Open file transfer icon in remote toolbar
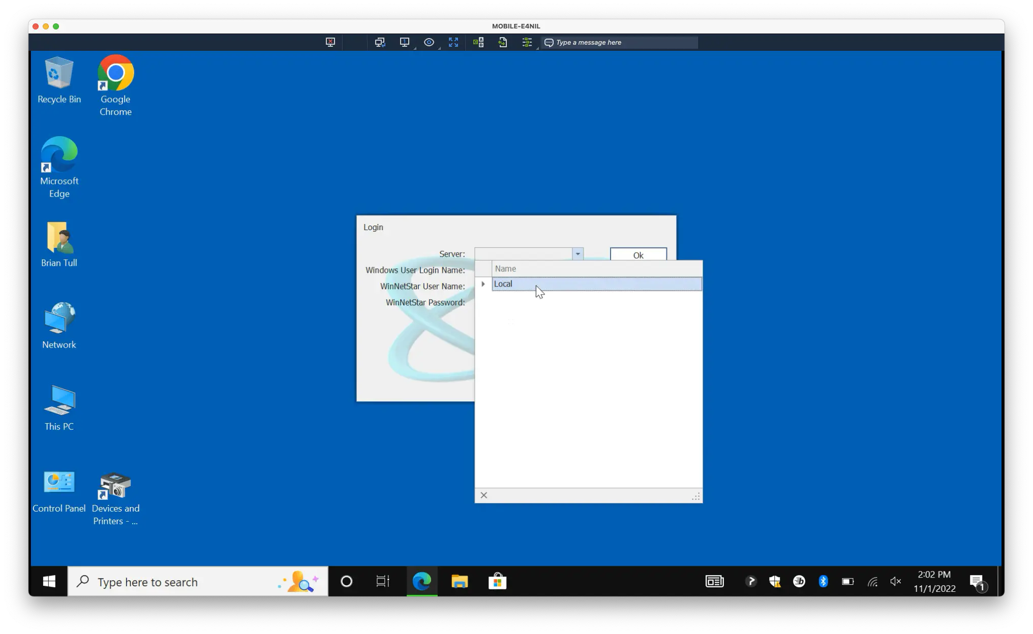 [x=503, y=42]
